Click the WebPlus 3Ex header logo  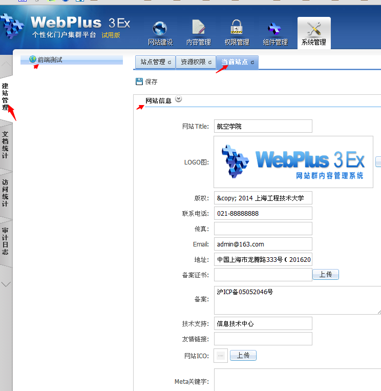[67, 26]
